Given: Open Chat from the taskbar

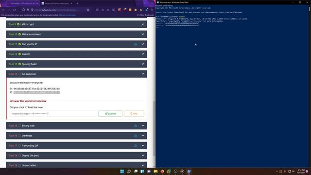Looking at the screenshot, I should coord(149,171).
